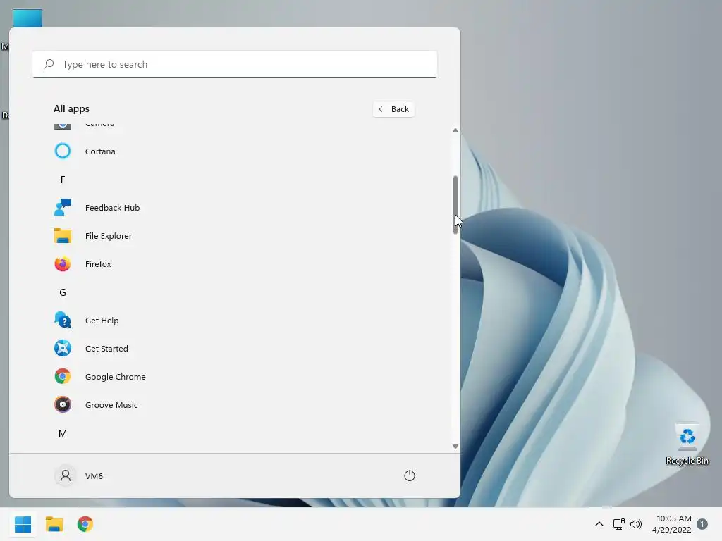Click the VM6 username text

tap(94, 475)
